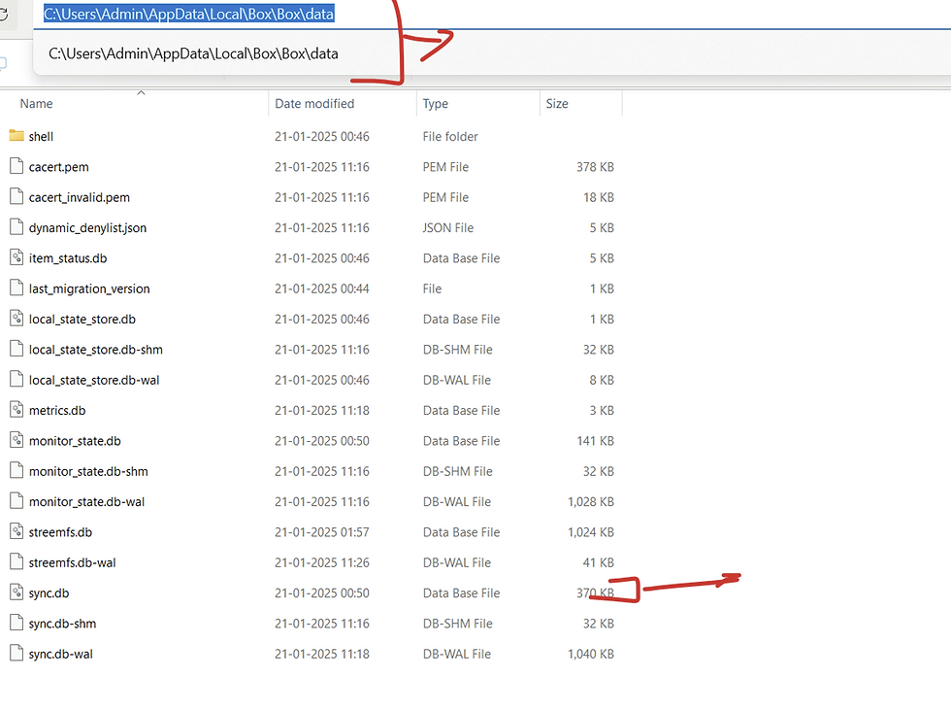
Task: Click the monitor_state.db-wal file name
Action: pyautogui.click(x=86, y=501)
